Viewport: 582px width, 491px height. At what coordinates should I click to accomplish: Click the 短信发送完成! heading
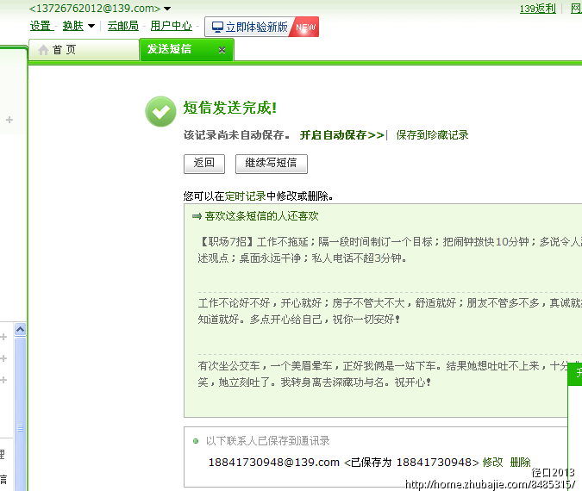[230, 108]
